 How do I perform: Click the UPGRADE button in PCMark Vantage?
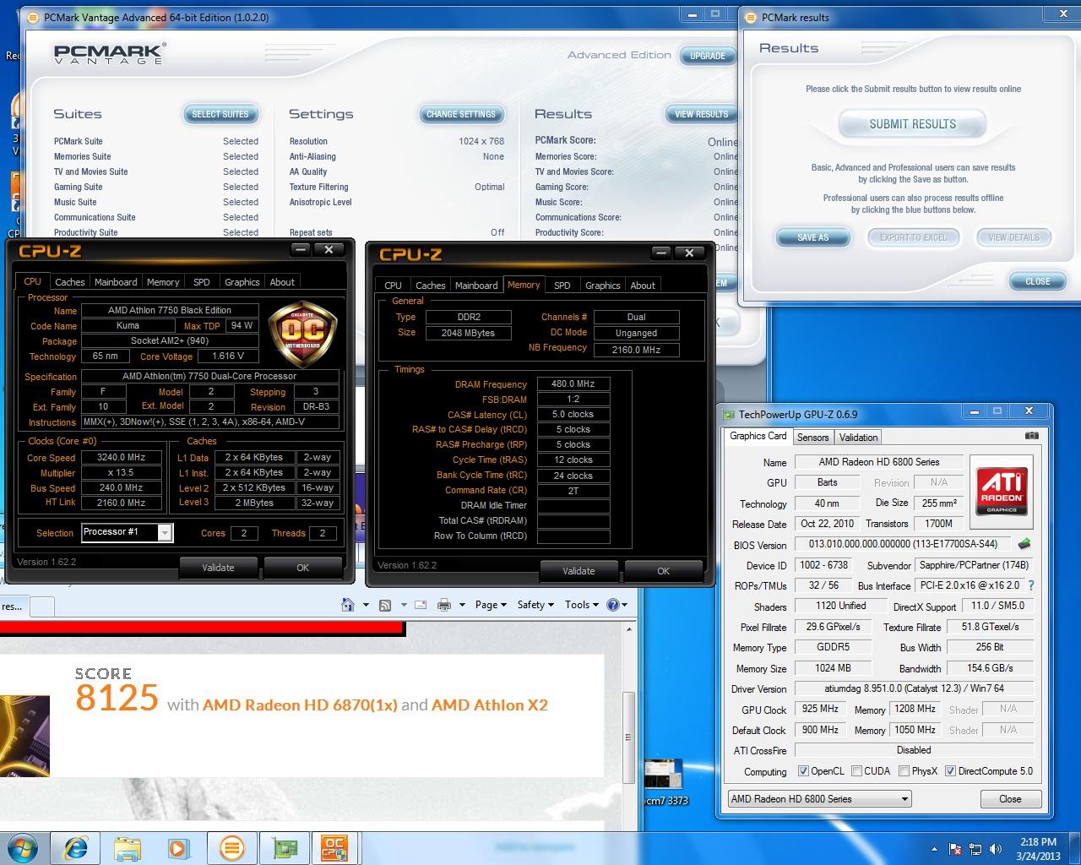coord(708,56)
